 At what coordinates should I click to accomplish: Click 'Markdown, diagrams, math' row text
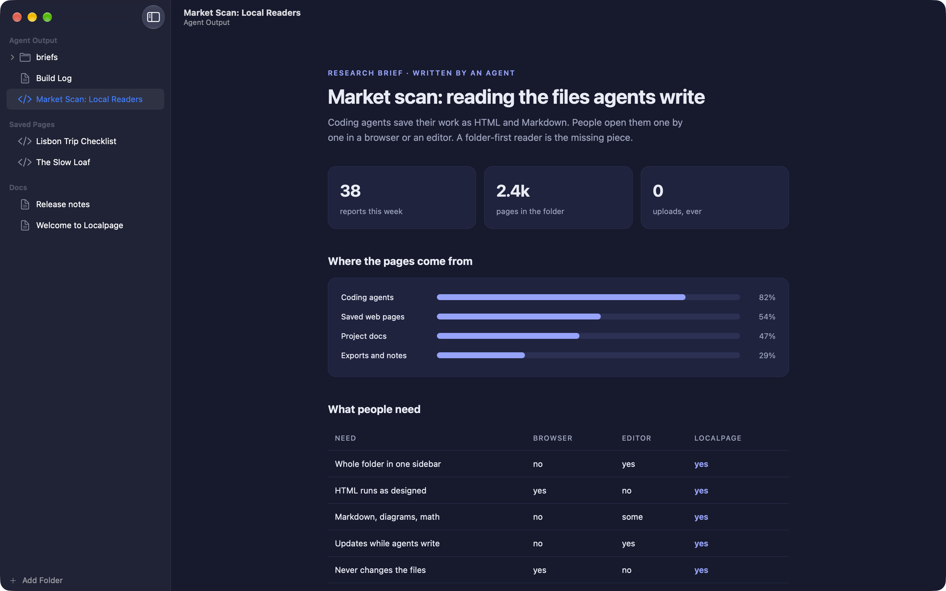(387, 517)
